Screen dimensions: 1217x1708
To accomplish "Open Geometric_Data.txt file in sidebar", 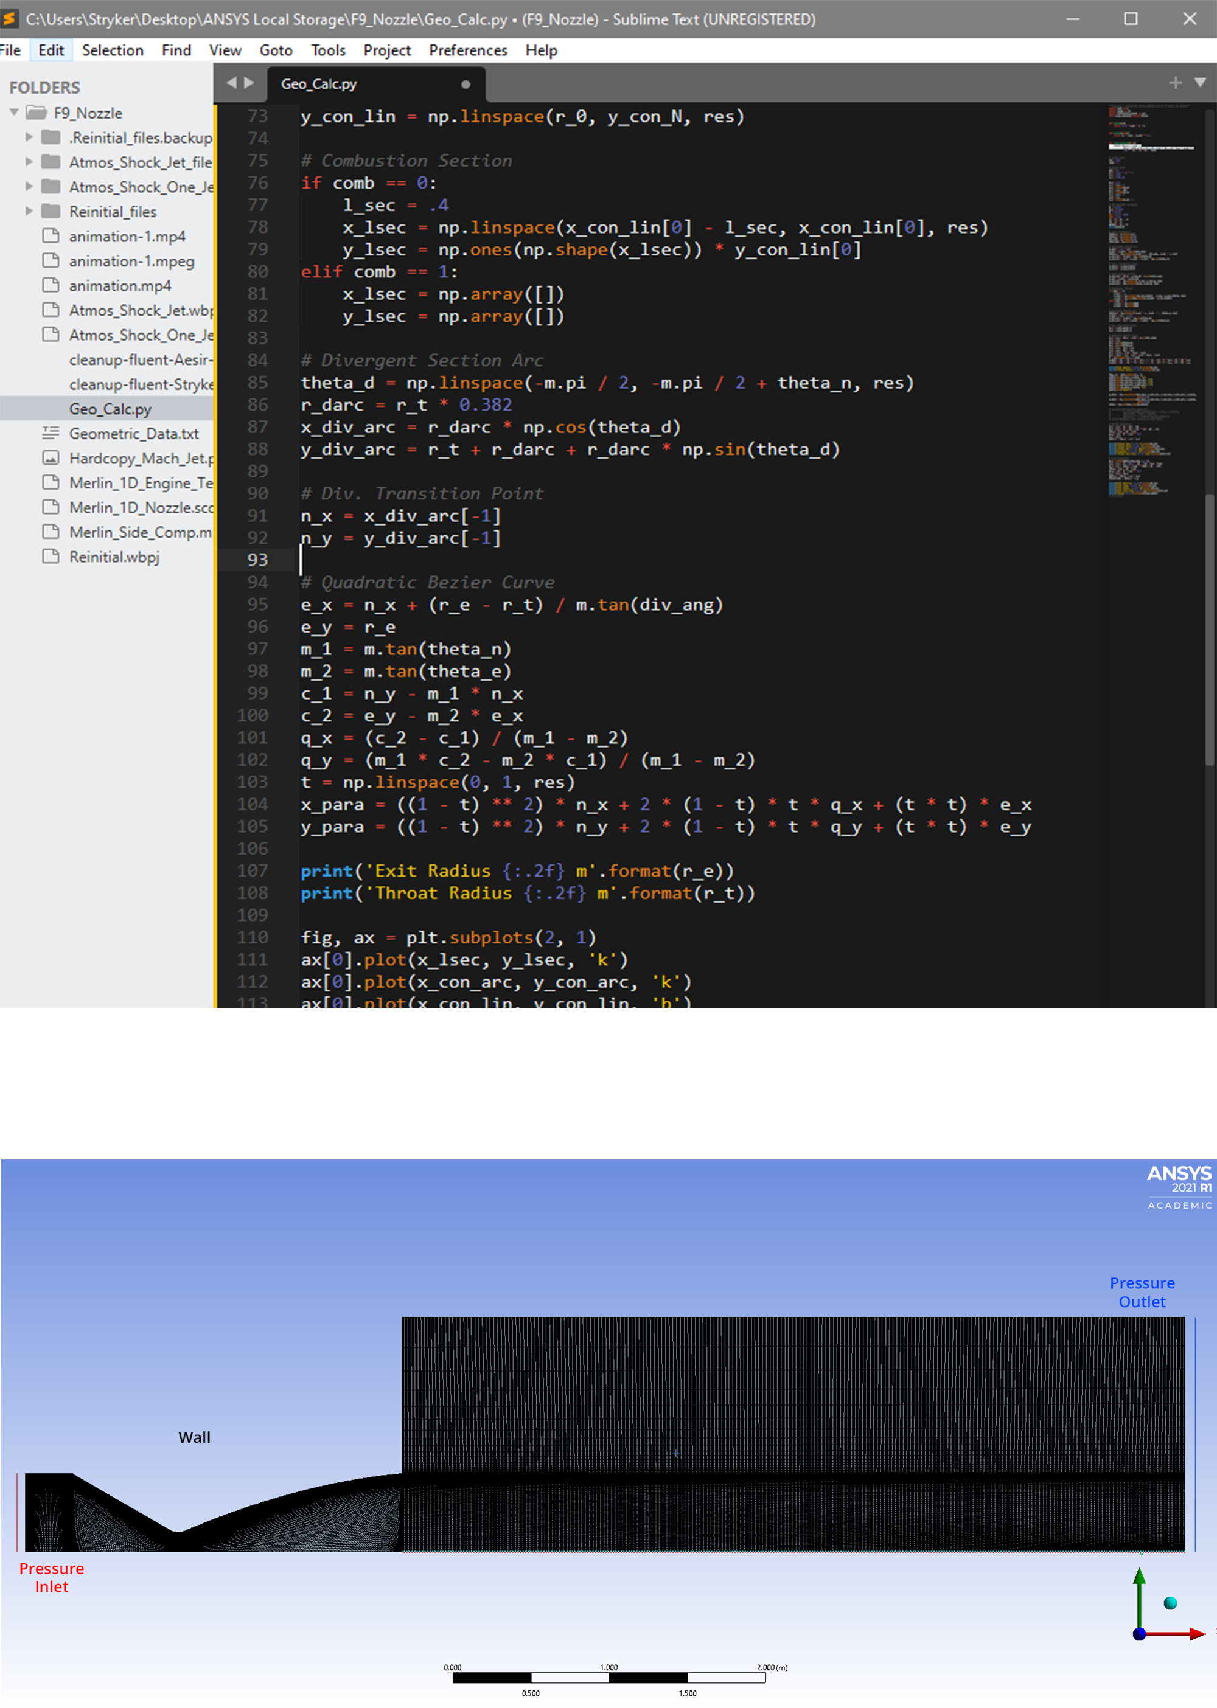I will pos(133,434).
